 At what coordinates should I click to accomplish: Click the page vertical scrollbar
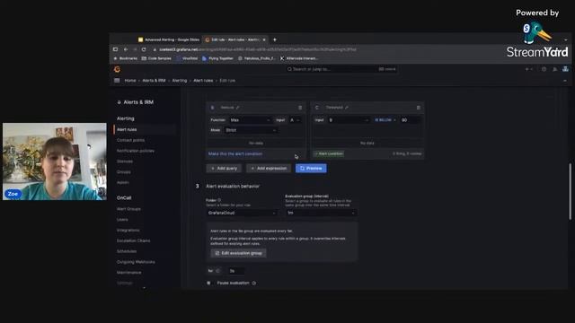tap(571, 191)
